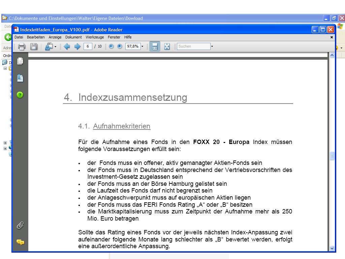Open the collaboration icon's dropdown arrow
This screenshot has width=345, height=259.
[56, 47]
